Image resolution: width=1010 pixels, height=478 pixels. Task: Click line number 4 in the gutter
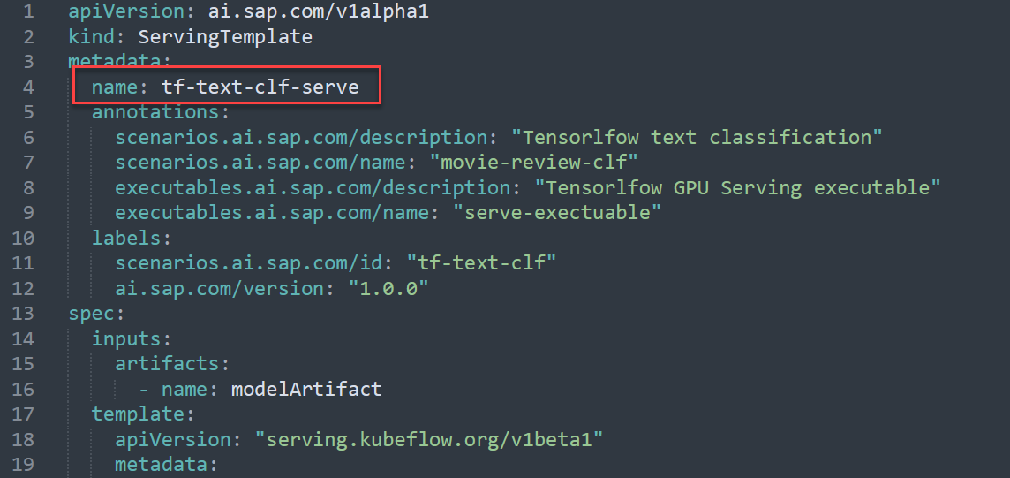29,87
